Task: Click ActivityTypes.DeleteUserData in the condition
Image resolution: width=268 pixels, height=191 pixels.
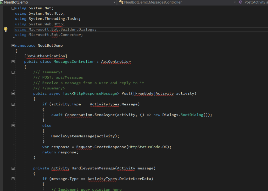Action: point(119,179)
